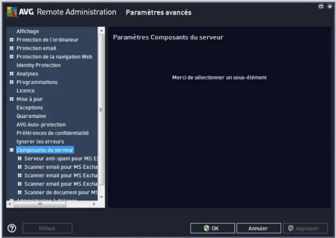Click the OK button
336x238 pixels.
212,228
